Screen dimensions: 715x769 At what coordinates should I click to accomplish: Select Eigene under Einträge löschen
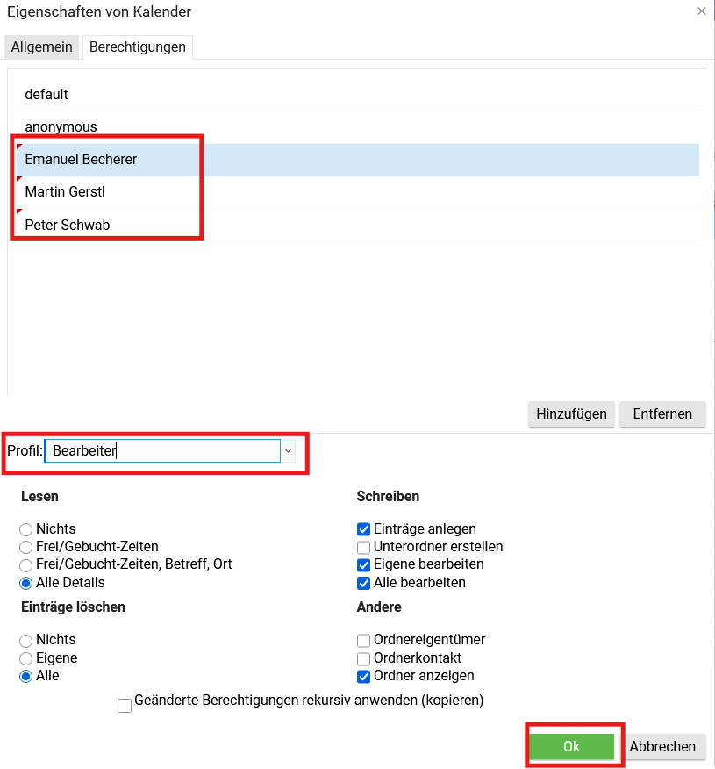pos(26,658)
